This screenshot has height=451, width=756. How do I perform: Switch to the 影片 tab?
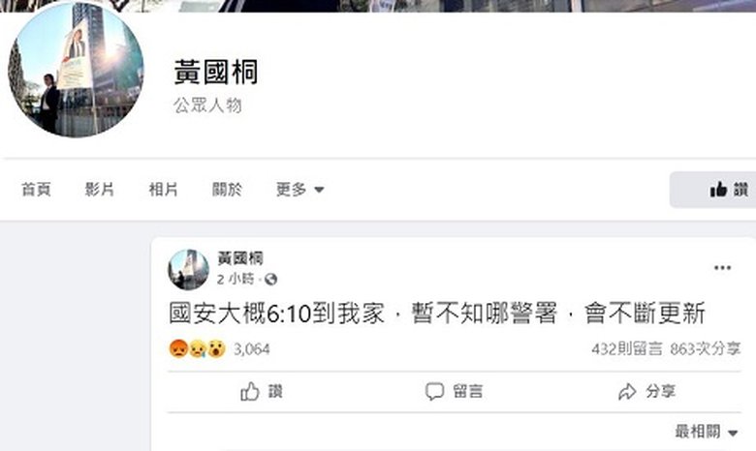(99, 190)
